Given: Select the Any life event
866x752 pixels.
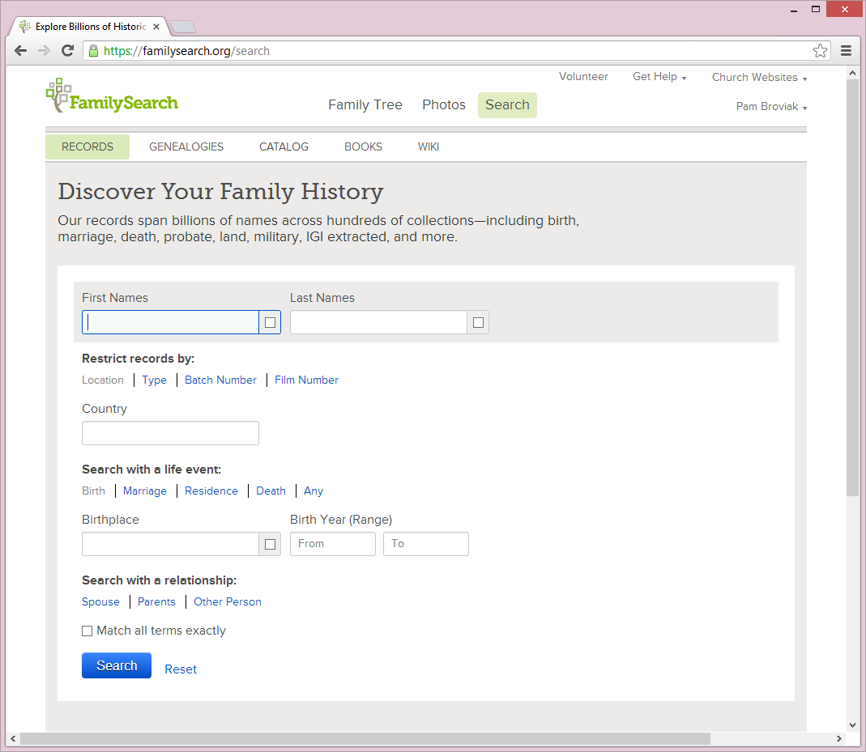Looking at the screenshot, I should (314, 491).
